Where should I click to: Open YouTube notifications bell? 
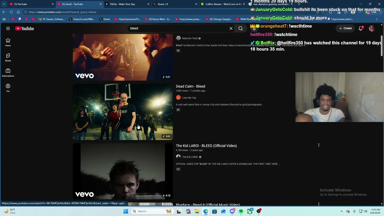pyautogui.click(x=361, y=28)
